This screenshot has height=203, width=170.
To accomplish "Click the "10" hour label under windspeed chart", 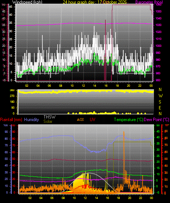I will (x=72, y=86).
